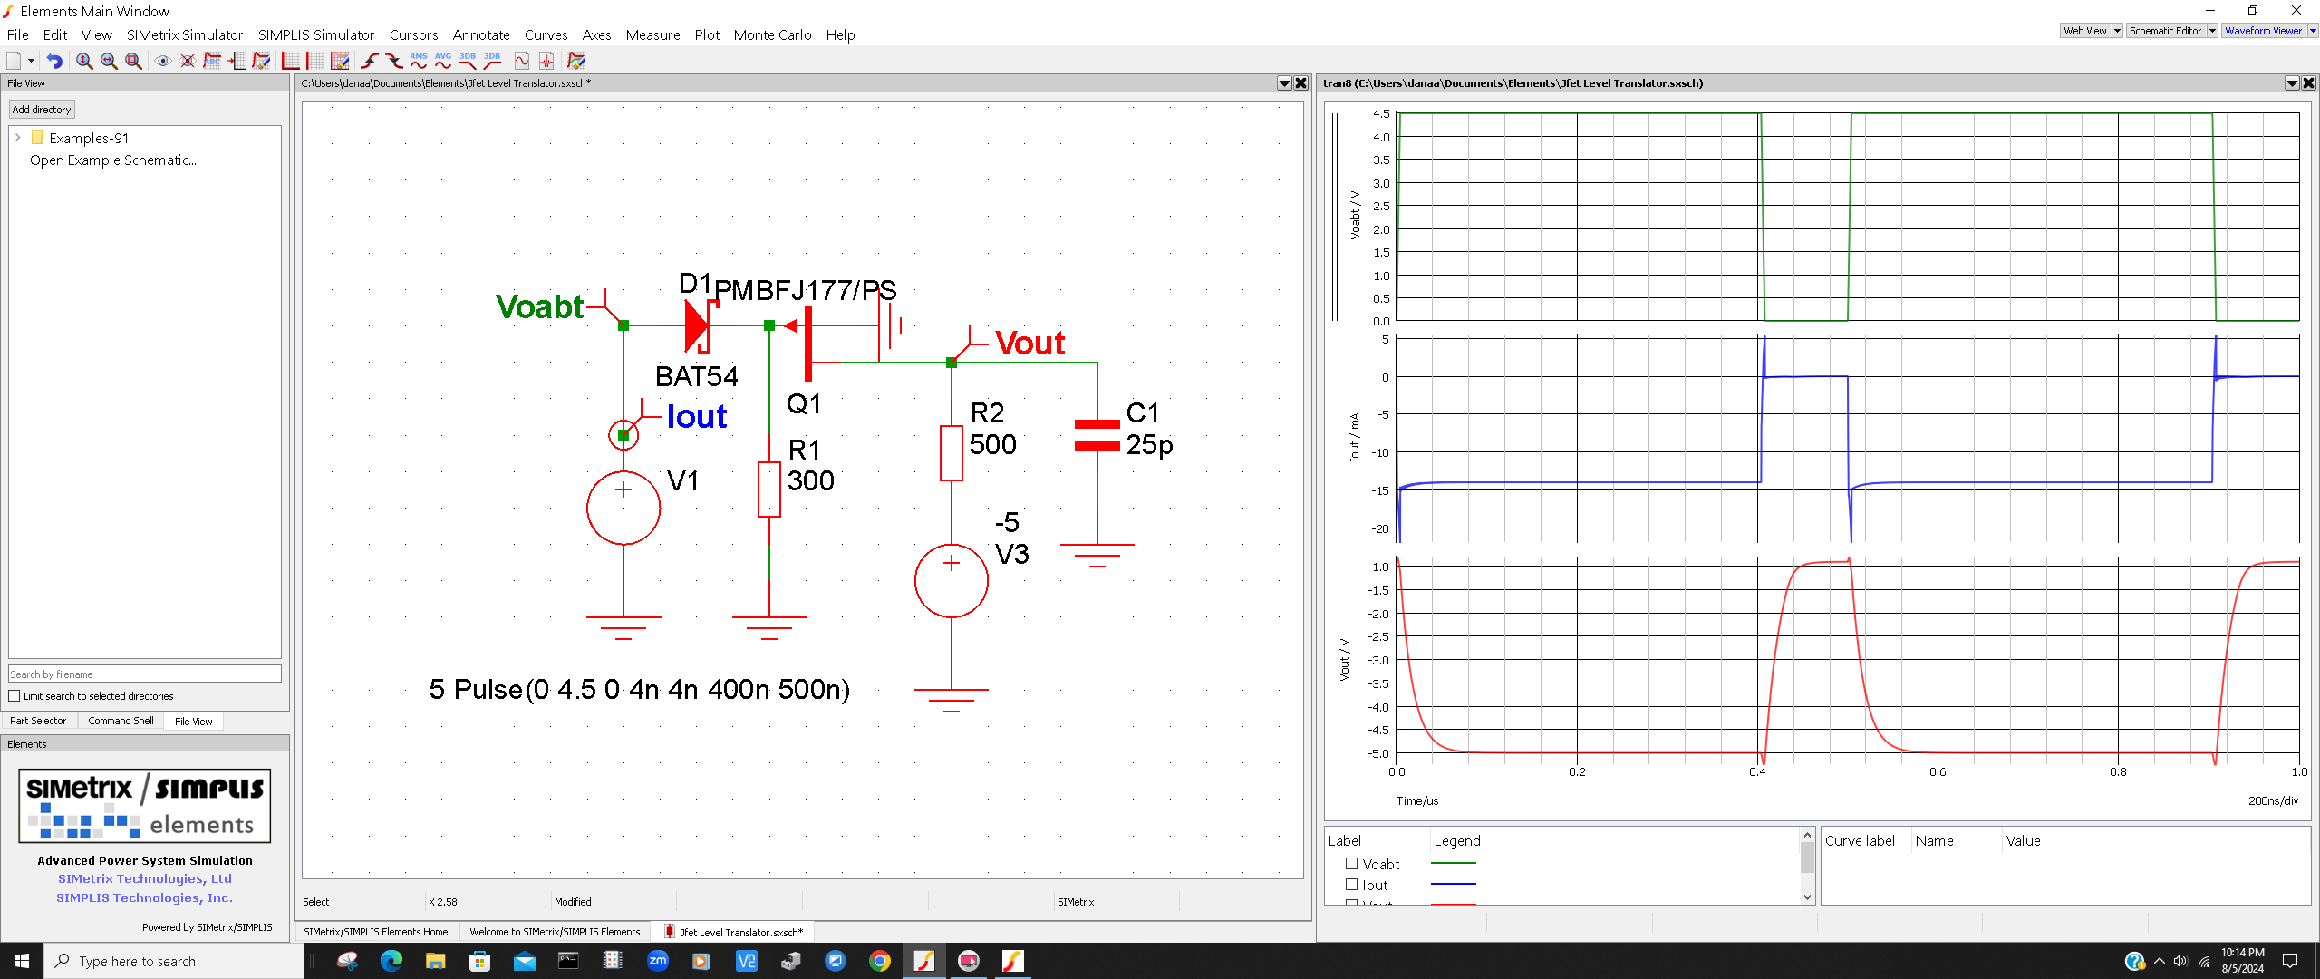Click the add ABC text annotation icon

[x=212, y=61]
